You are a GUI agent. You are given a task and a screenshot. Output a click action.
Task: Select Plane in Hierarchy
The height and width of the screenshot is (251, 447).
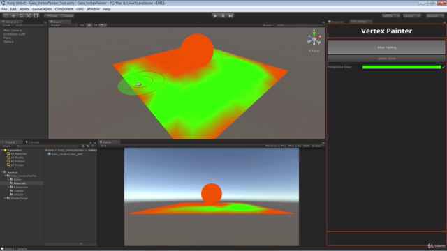point(8,38)
